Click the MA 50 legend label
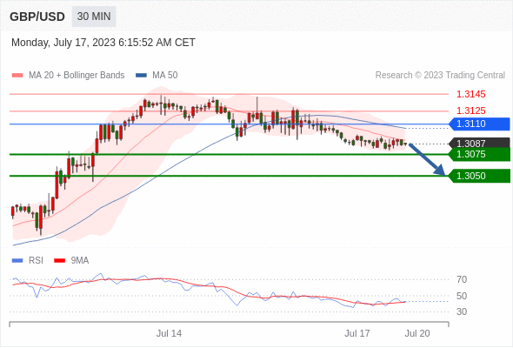Screen dimensions: 513x348 [165, 76]
